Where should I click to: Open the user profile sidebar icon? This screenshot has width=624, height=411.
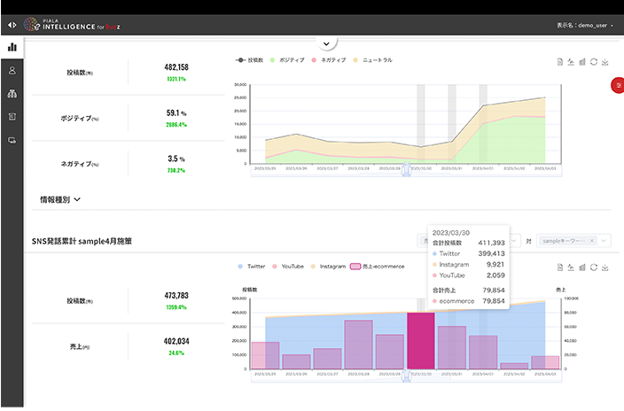click(12, 70)
